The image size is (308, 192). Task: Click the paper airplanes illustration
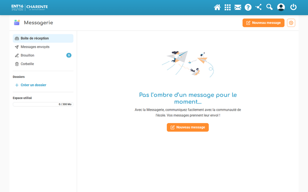click(x=188, y=64)
